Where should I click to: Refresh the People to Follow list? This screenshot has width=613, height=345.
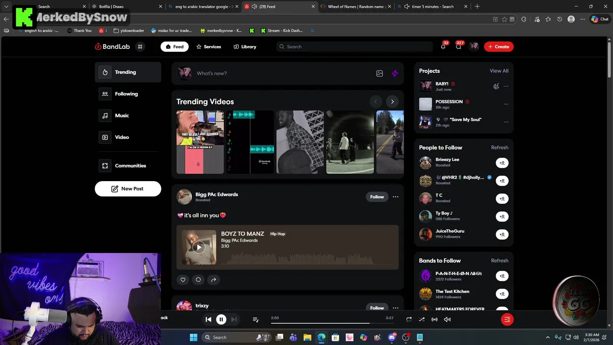click(499, 148)
